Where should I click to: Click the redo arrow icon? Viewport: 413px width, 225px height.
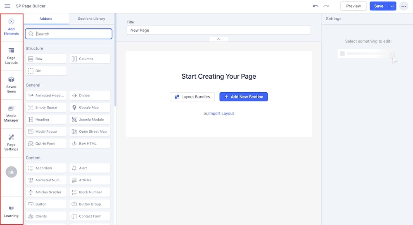[x=326, y=6]
